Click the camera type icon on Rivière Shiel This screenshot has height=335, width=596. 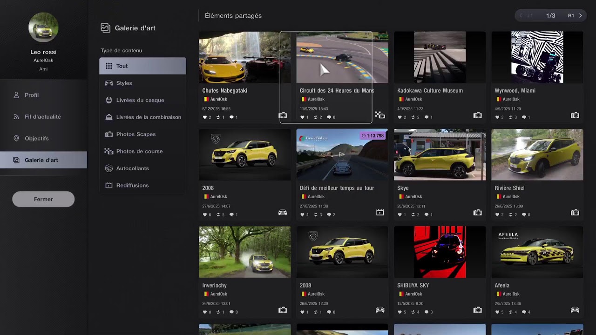coord(575,213)
